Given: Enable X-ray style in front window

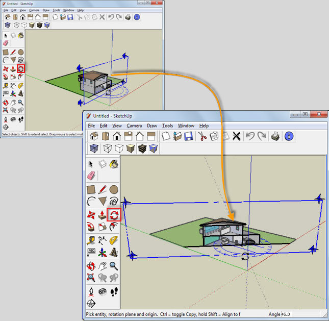Looking at the screenshot, I should coord(94,148).
